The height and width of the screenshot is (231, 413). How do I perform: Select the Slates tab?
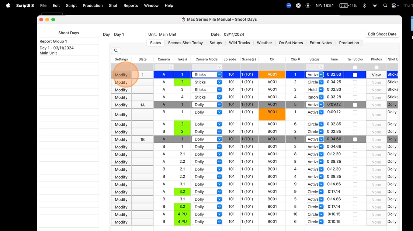(155, 43)
